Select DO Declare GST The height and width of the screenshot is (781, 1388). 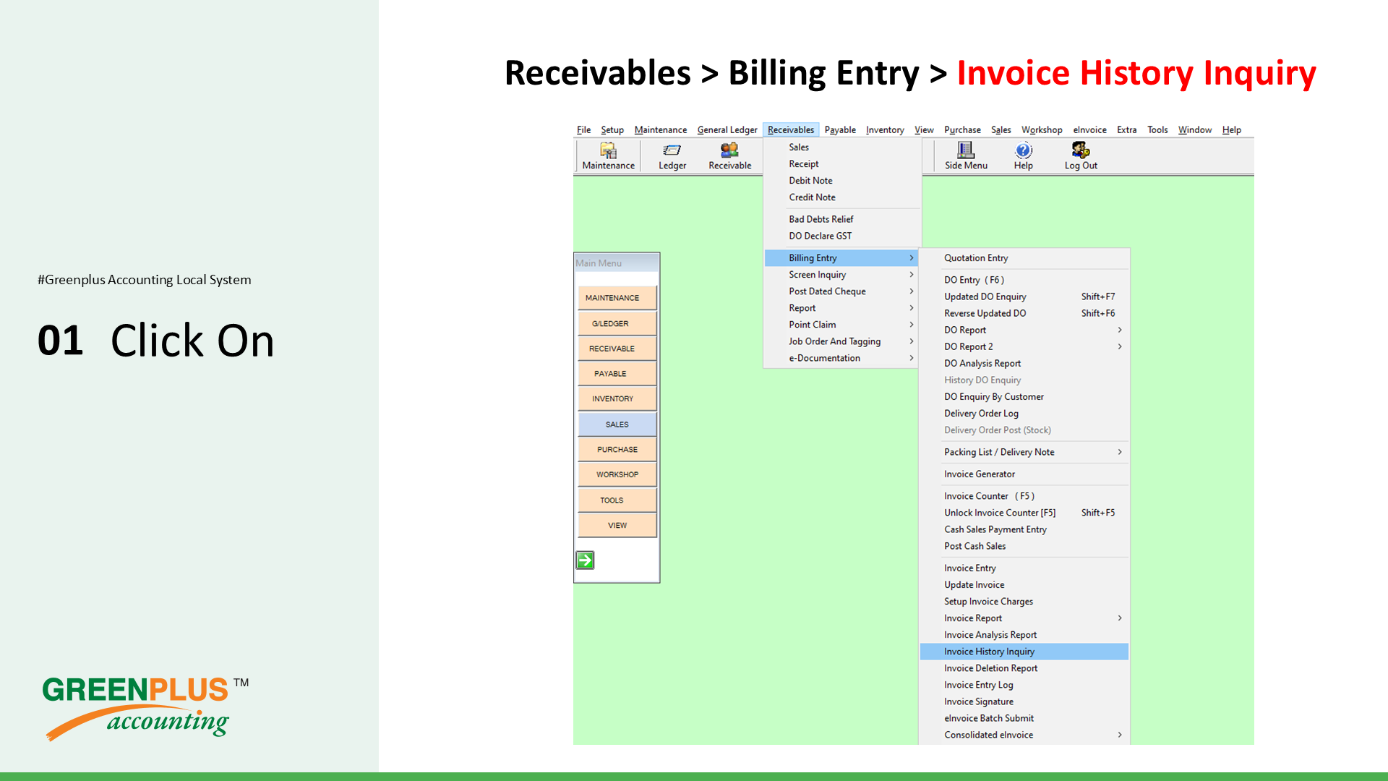(841, 236)
